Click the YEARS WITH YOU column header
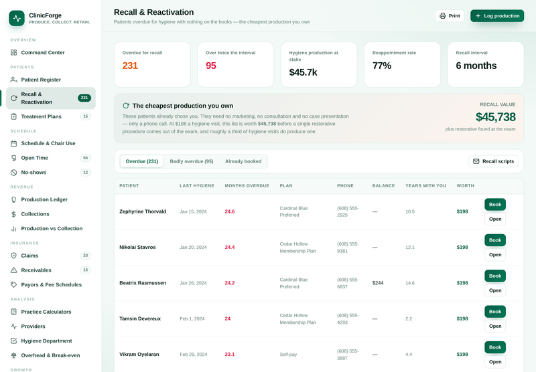The height and width of the screenshot is (372, 536). (x=425, y=186)
